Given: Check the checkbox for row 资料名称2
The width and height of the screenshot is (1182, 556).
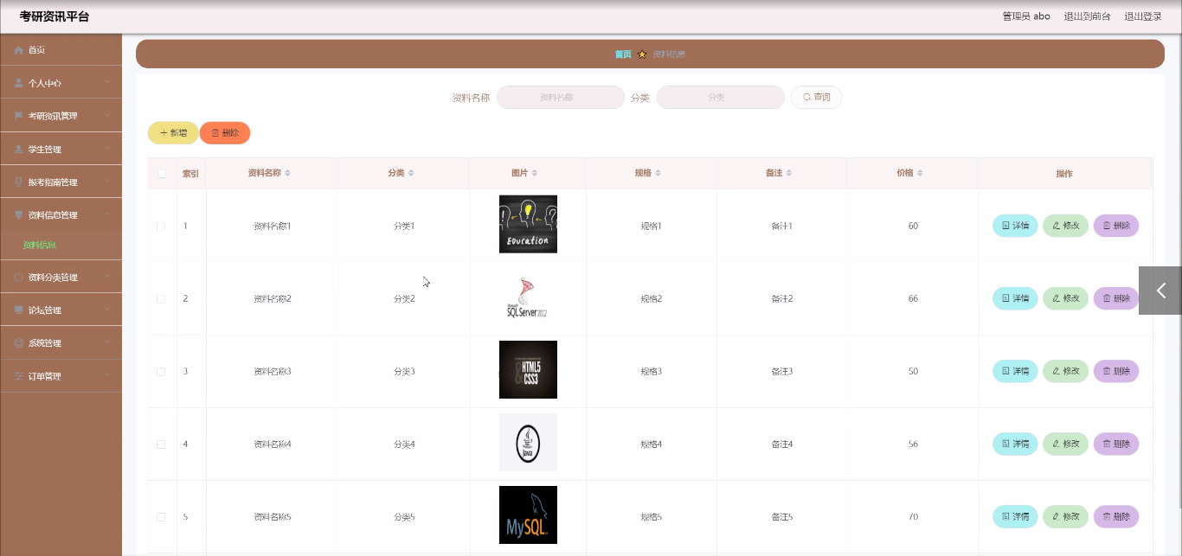Looking at the screenshot, I should [161, 298].
